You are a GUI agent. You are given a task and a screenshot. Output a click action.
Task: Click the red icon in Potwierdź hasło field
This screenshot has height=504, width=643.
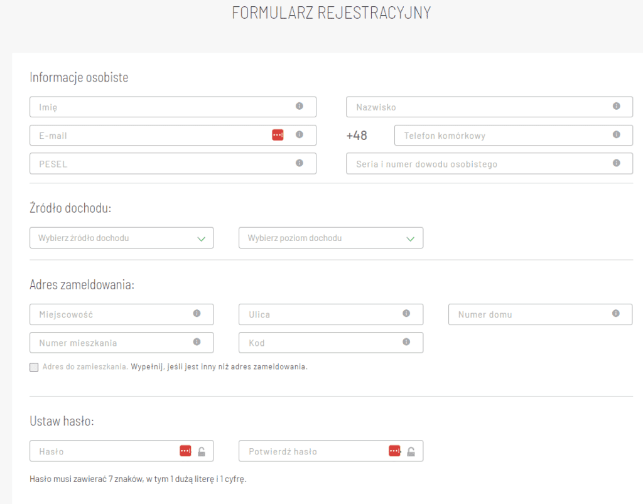tap(394, 451)
